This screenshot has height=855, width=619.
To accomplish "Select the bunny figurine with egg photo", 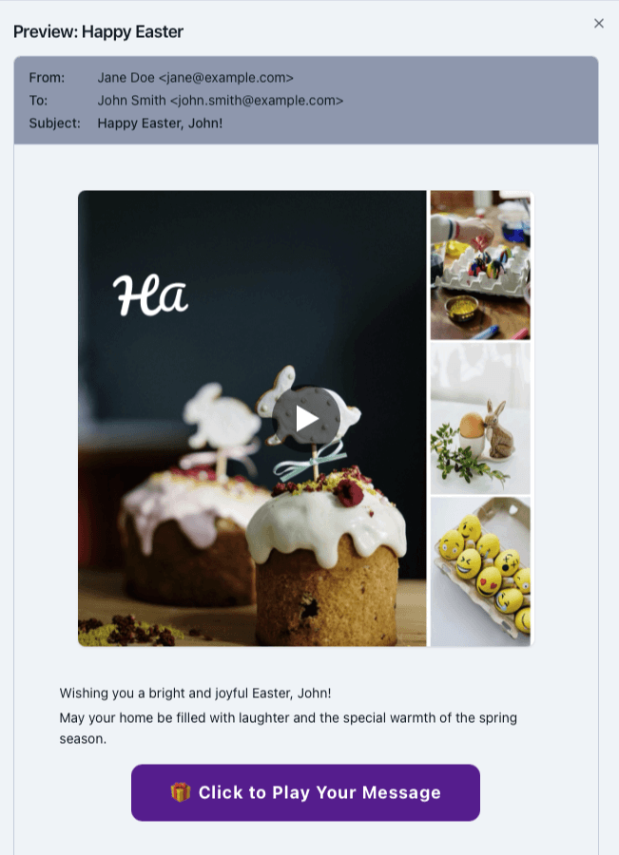I will point(480,418).
